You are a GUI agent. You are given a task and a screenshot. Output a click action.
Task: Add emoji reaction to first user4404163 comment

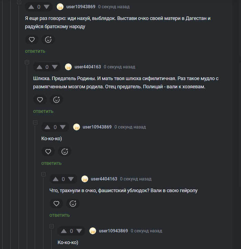pos(56,100)
